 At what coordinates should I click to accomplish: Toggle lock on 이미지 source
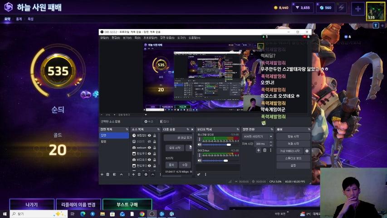tap(155, 142)
